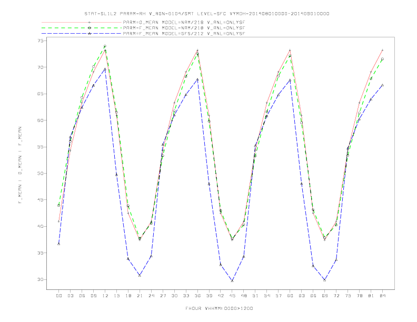Click x-axis forecast hour label 75
Image resolution: width=417 pixels, height=322 pixels.
point(348,296)
